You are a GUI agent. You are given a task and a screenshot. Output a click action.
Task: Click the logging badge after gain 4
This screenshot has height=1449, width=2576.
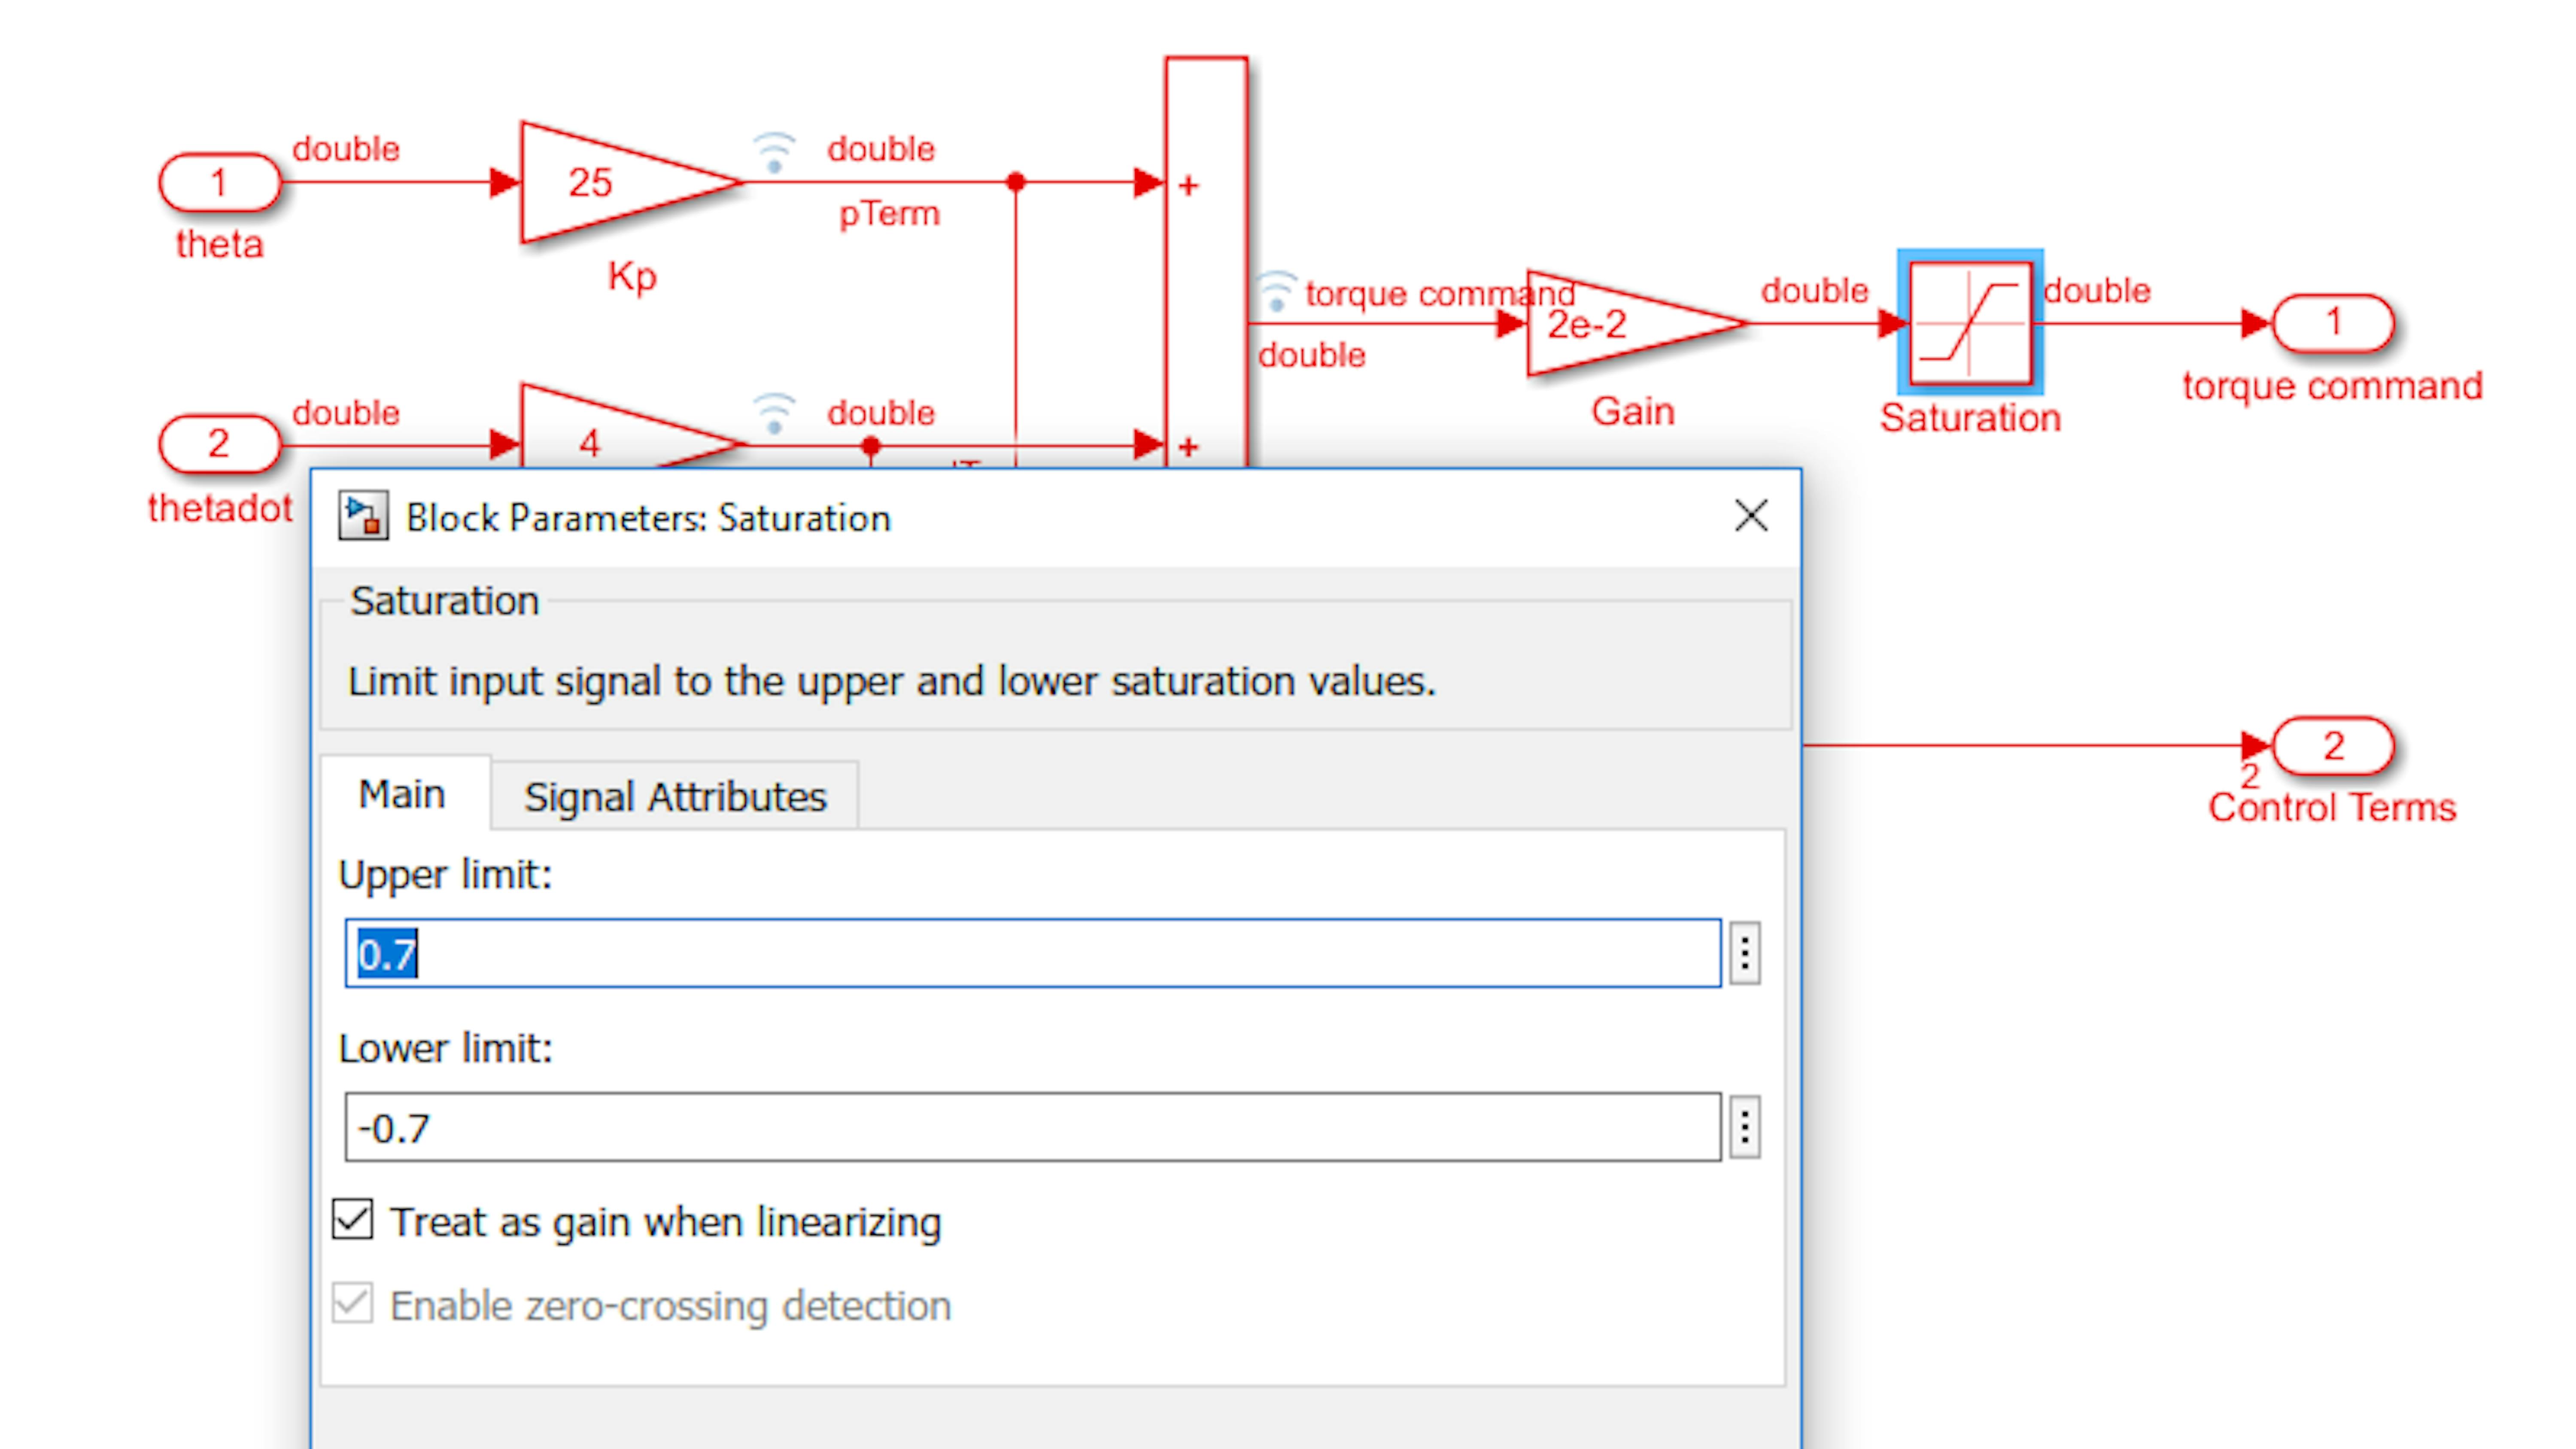(x=774, y=414)
